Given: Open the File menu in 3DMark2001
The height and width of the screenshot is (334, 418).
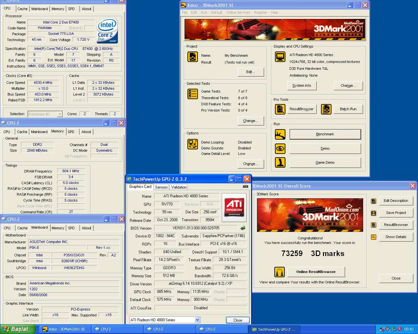Looking at the screenshot, I should (x=185, y=12).
